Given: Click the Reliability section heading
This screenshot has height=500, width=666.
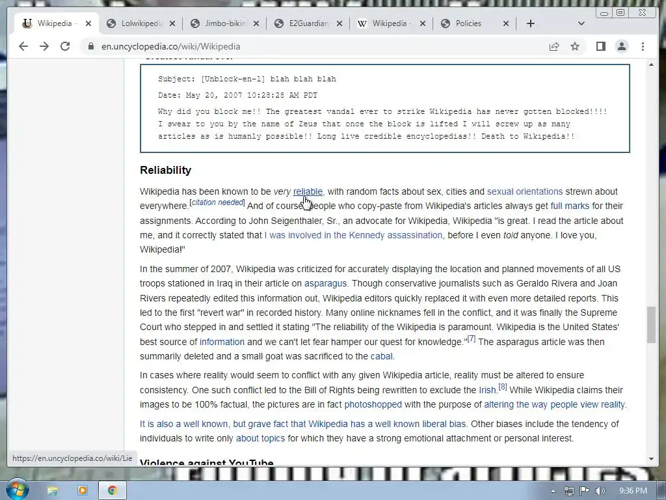Looking at the screenshot, I should click(166, 170).
